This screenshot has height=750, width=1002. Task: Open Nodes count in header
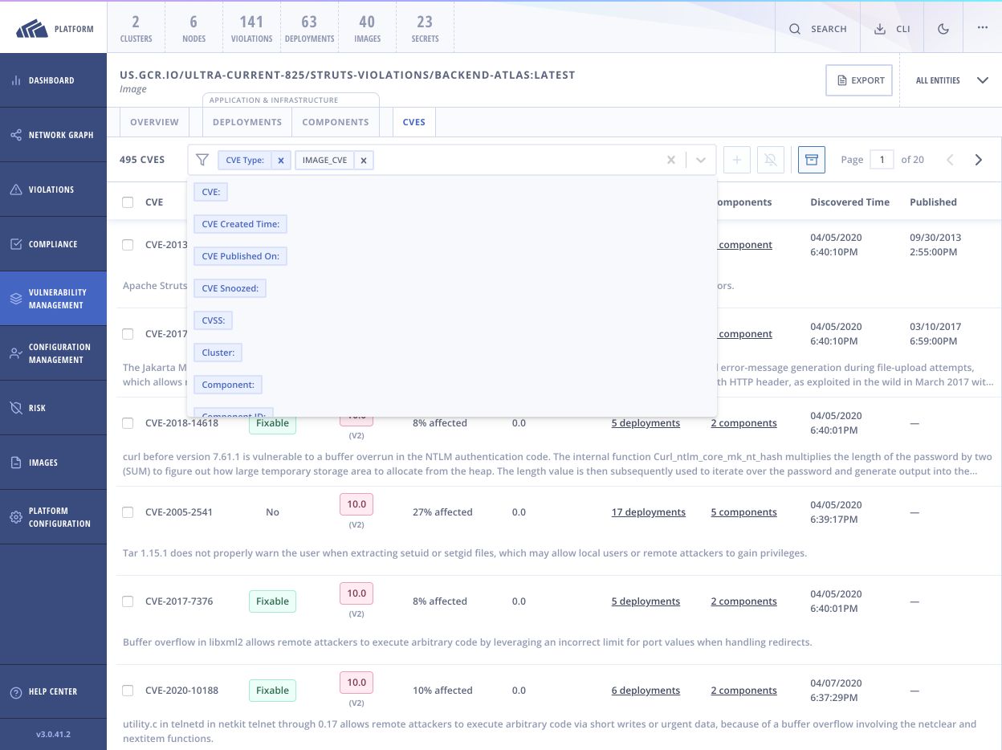coord(193,28)
